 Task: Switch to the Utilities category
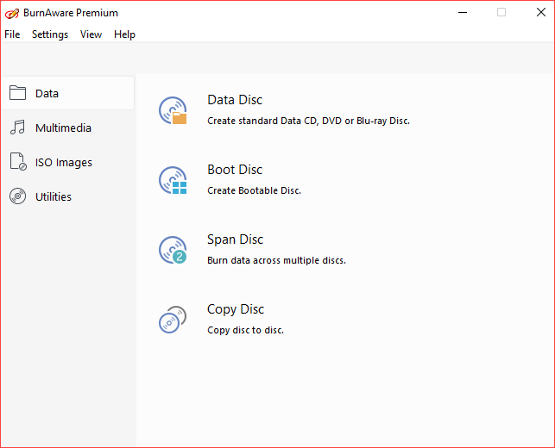54,196
